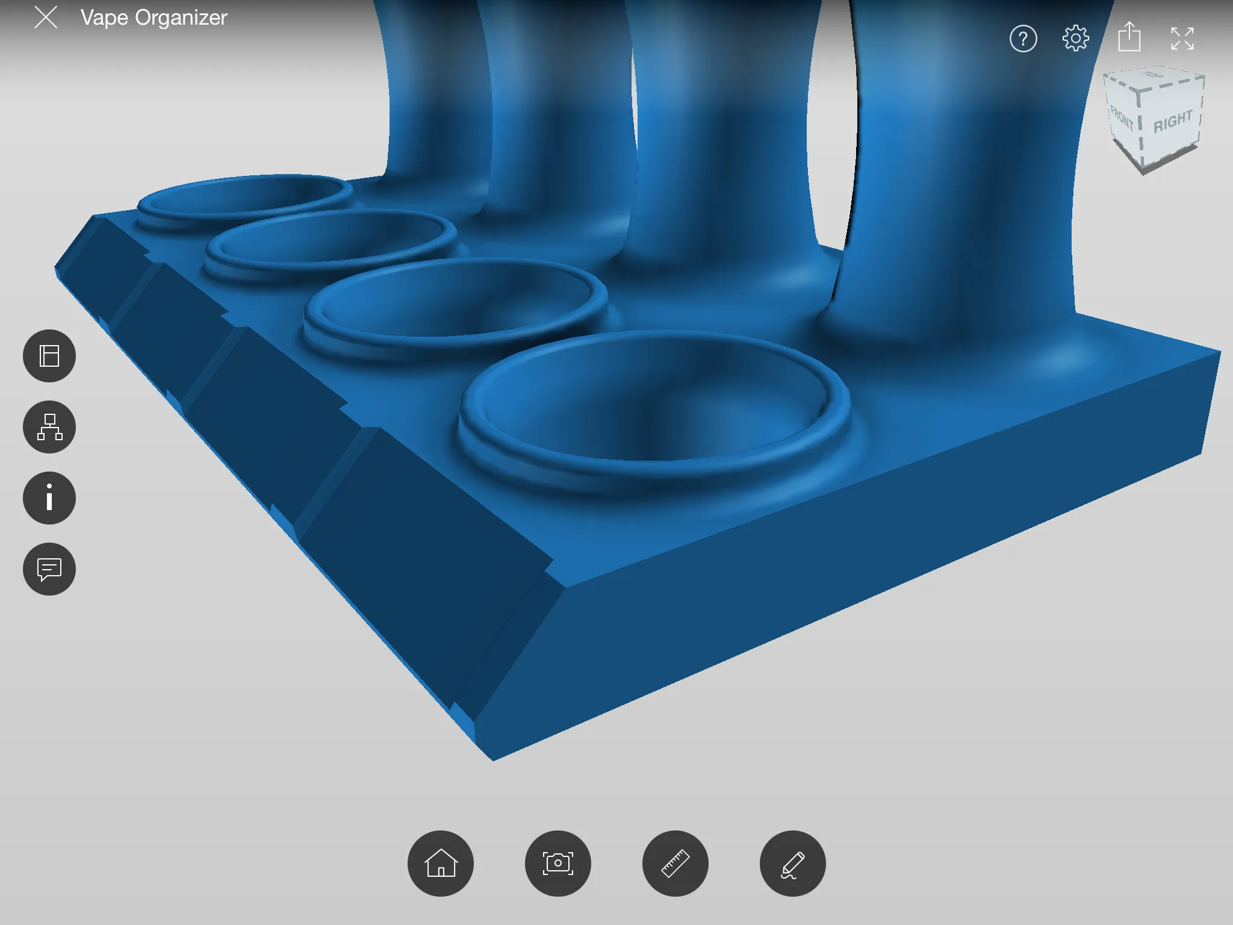Tap the share export icon
This screenshot has width=1233, height=925.
[x=1129, y=38]
